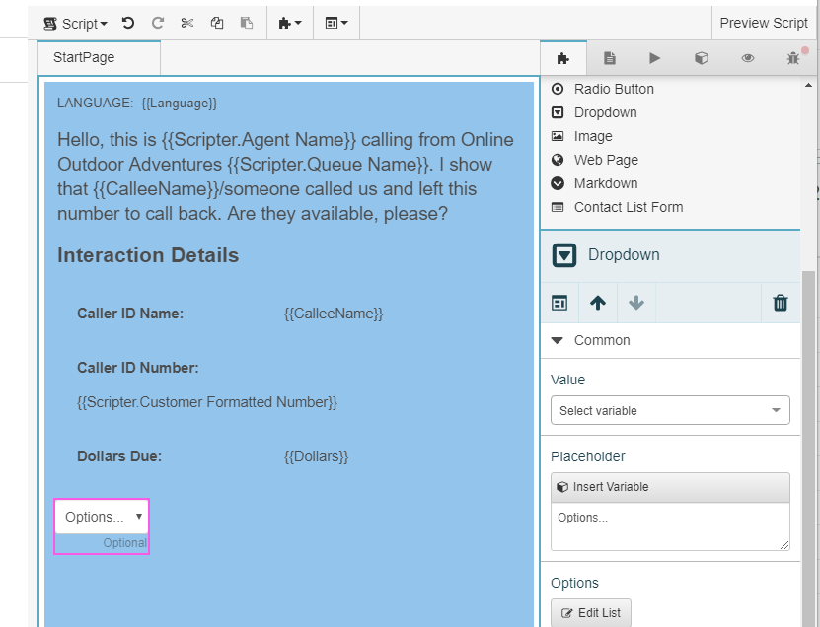Click the Preview Script label
The image size is (820, 627).
tap(764, 22)
